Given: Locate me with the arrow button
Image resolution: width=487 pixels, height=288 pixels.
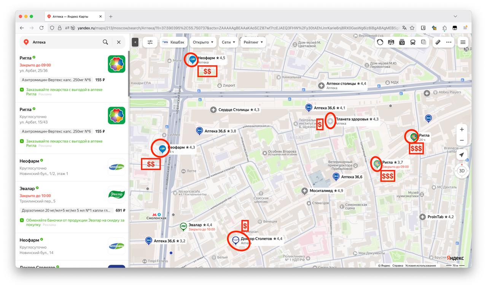Looking at the screenshot, I should (x=462, y=155).
